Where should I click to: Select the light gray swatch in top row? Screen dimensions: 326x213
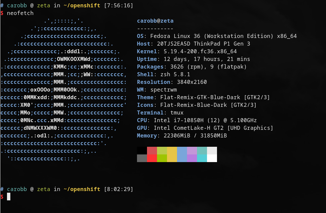212,150
